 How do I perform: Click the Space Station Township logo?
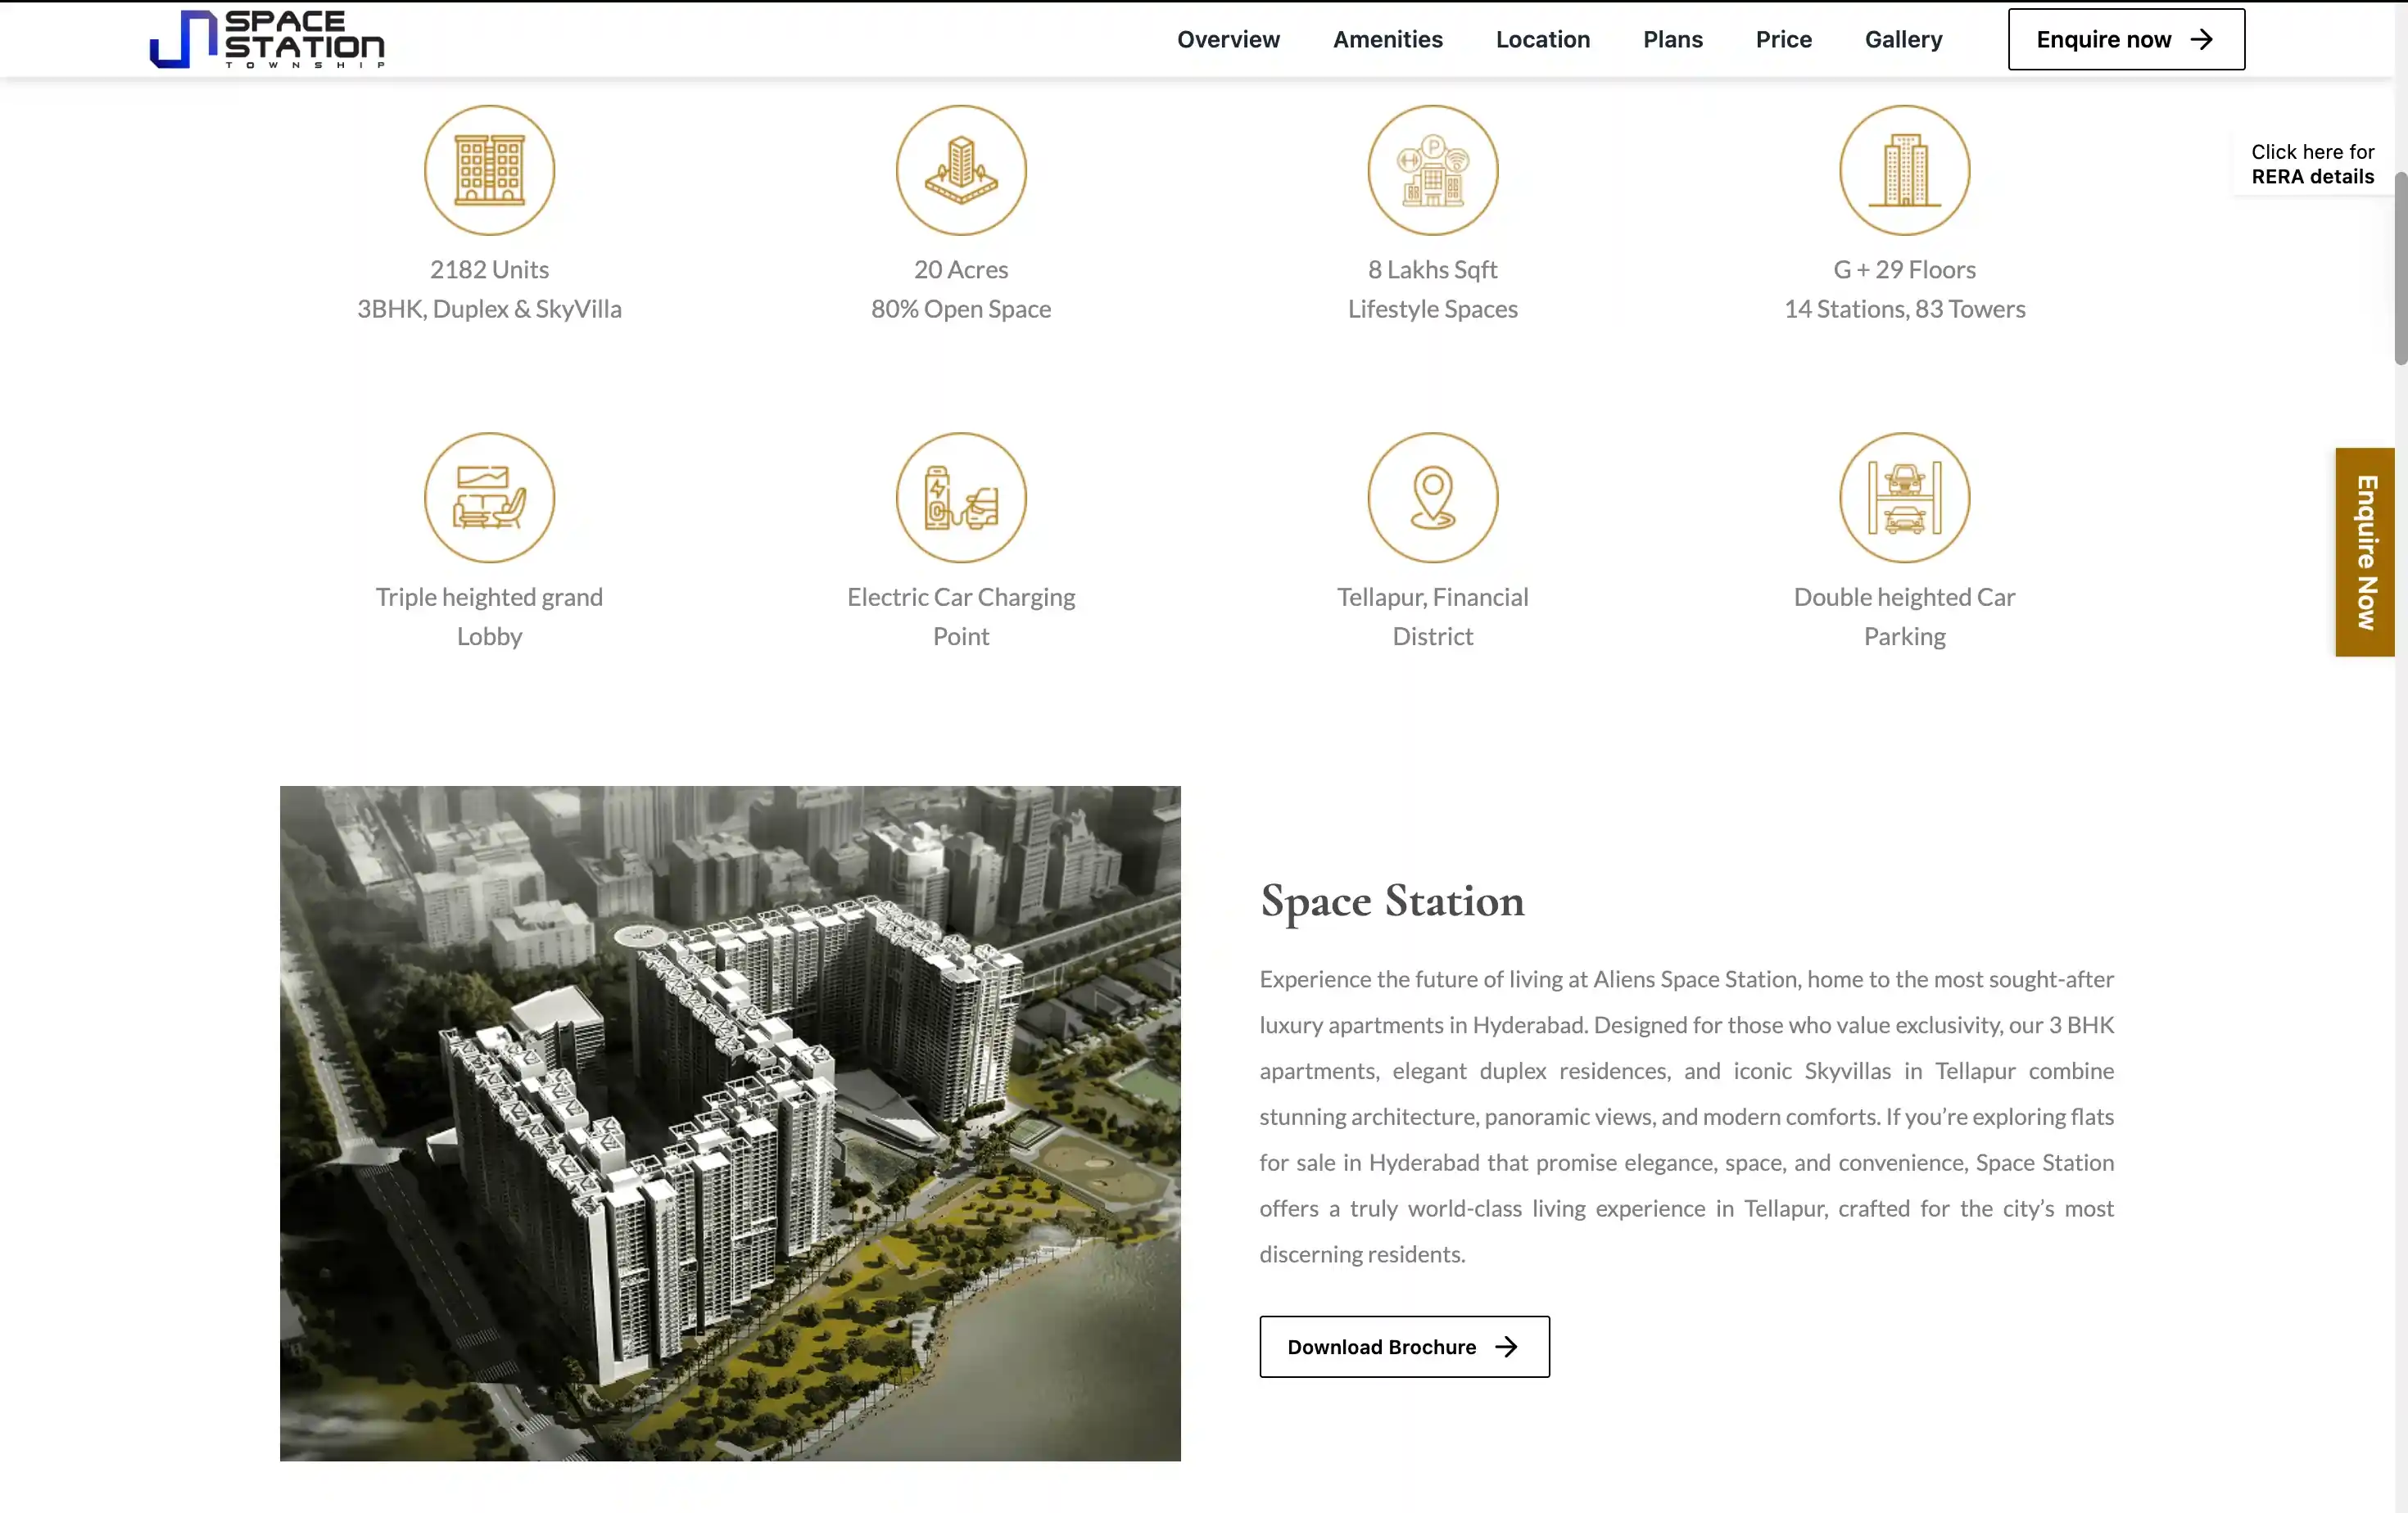267,39
